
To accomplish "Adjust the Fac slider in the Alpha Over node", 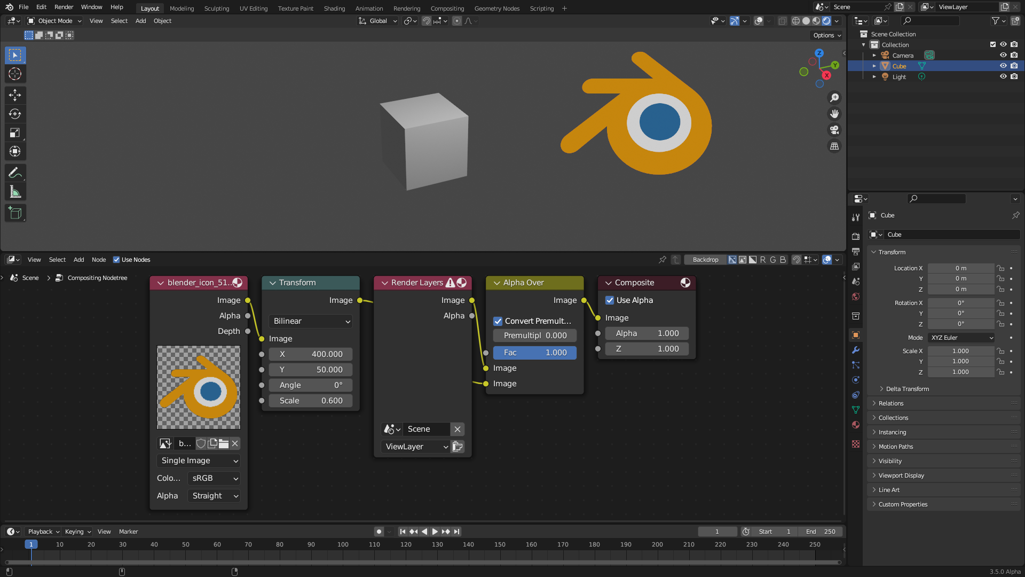I will coord(534,353).
